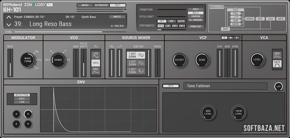Click the Write button

(117, 17)
